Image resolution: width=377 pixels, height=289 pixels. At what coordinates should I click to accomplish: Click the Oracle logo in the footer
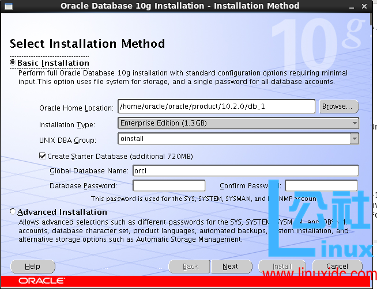click(x=42, y=280)
